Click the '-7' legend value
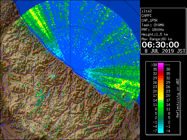Image resolution: width=187 pixels, height=140 pixels. tap(155, 131)
